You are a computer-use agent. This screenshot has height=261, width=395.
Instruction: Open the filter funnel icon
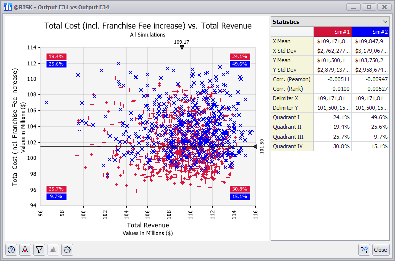(39, 249)
